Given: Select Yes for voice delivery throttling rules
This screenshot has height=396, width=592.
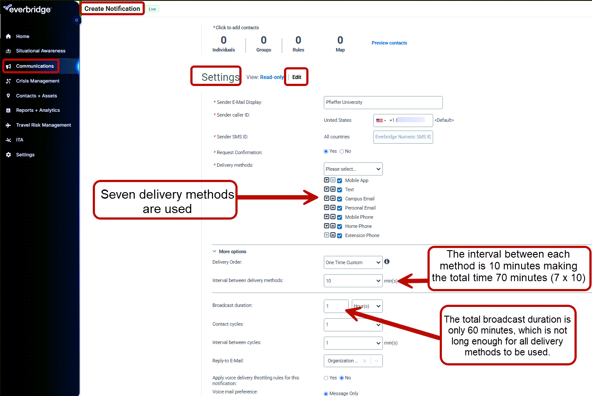Looking at the screenshot, I should click(326, 378).
